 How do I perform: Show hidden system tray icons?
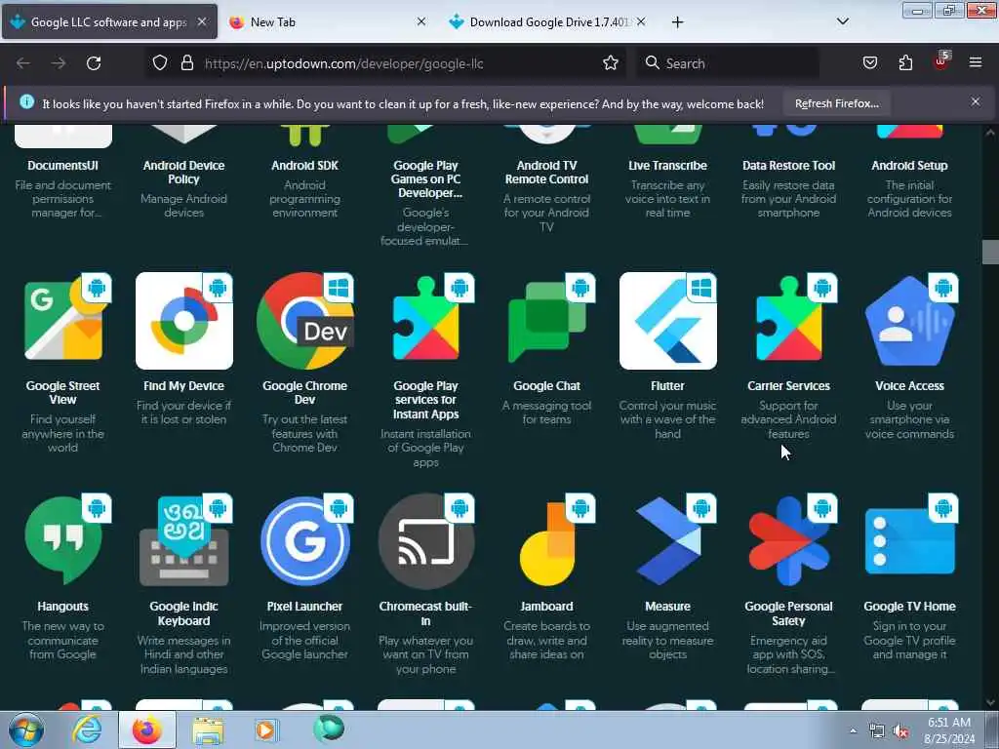(853, 731)
